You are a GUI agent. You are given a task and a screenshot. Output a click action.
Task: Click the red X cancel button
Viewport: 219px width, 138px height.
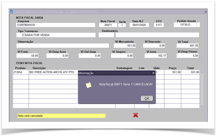pos(136,115)
